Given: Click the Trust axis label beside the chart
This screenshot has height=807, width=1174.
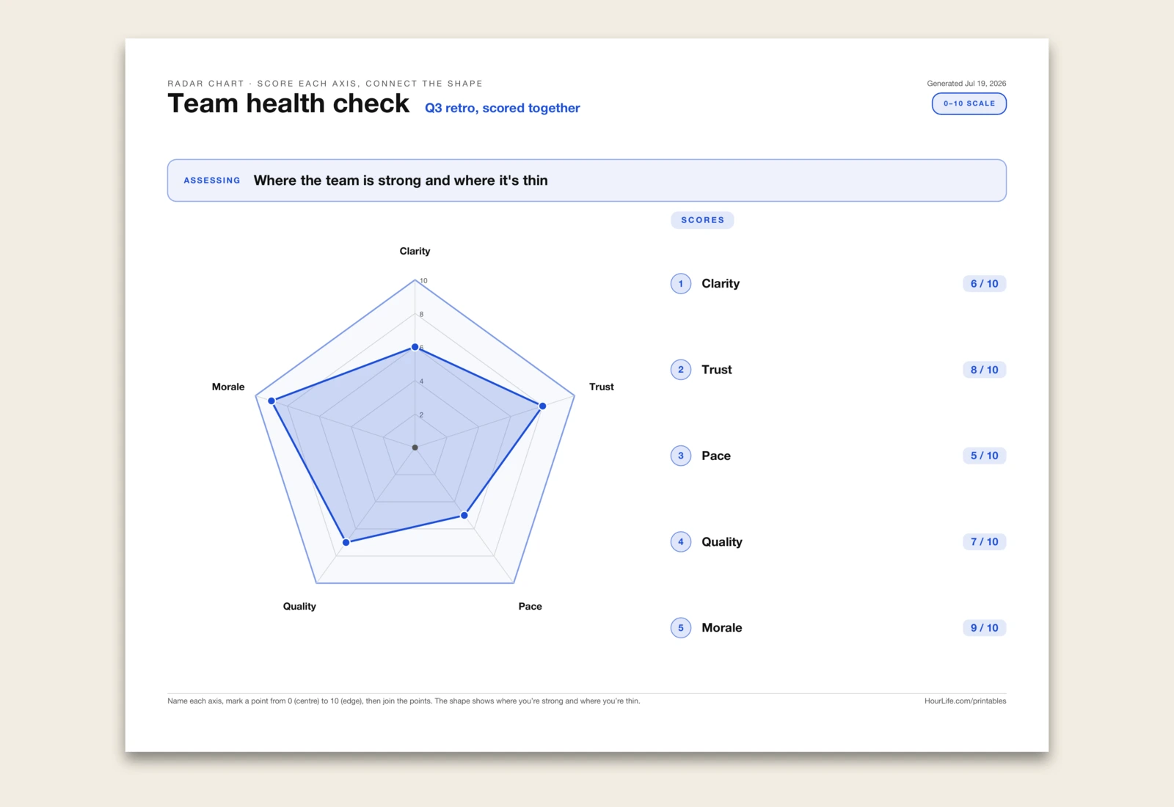Looking at the screenshot, I should click(x=602, y=387).
